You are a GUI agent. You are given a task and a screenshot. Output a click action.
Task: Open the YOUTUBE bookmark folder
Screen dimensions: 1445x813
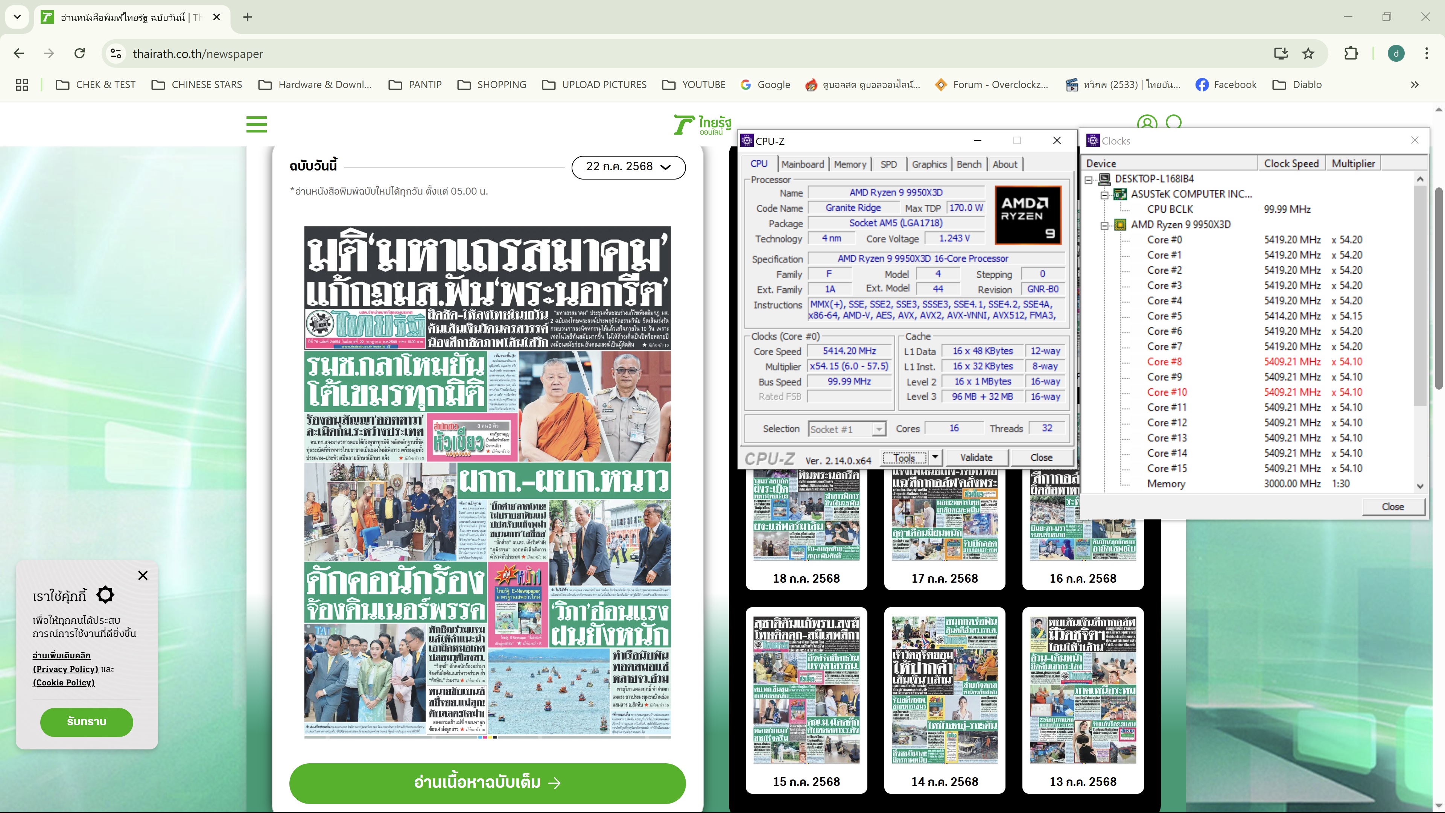694,85
